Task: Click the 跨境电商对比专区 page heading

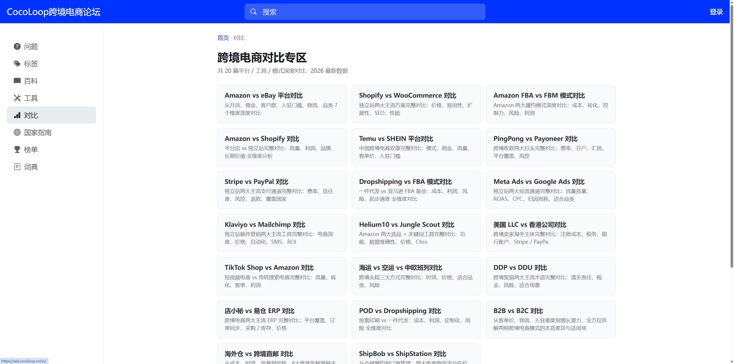Action: click(262, 58)
